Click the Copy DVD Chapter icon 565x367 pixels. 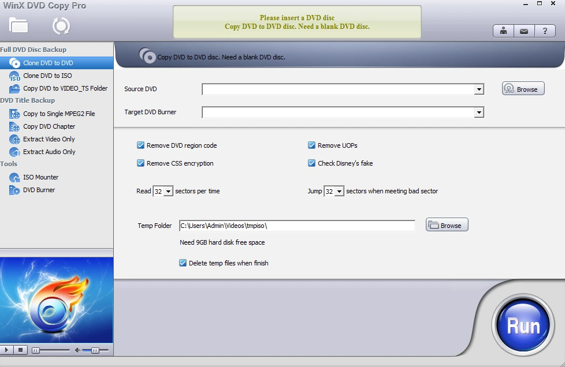tap(14, 126)
